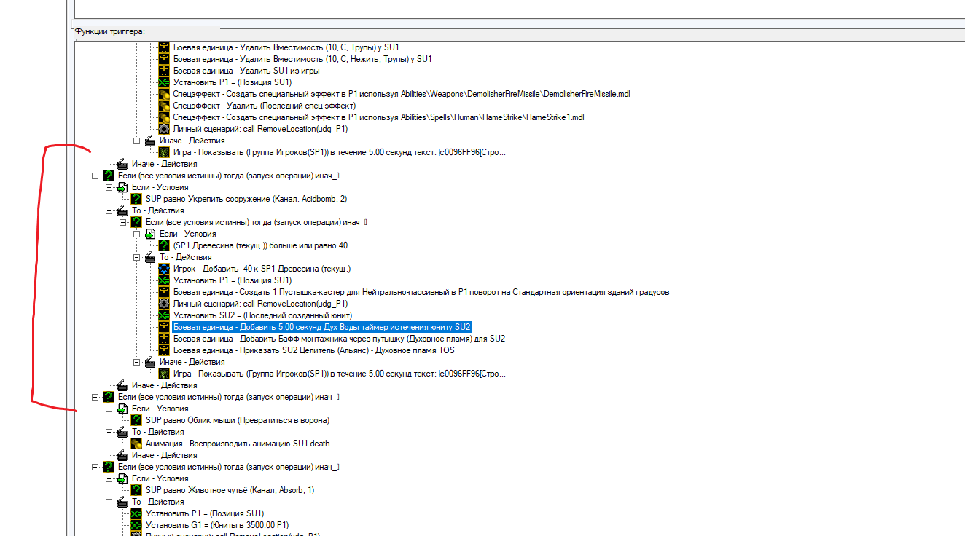The width and height of the screenshot is (965, 536).
Task: Collapse 'Если - Условия' group holding 'Укрепить сооружение'
Action: pyautogui.click(x=109, y=187)
